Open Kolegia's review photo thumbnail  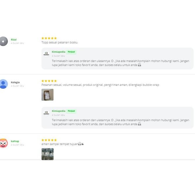click(x=47, y=95)
